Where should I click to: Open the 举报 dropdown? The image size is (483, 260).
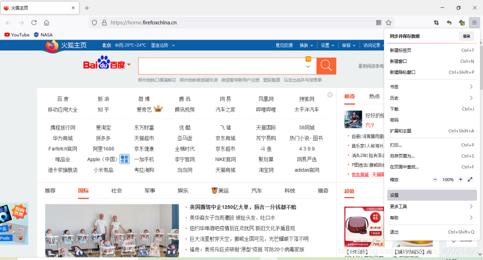(x=348, y=45)
